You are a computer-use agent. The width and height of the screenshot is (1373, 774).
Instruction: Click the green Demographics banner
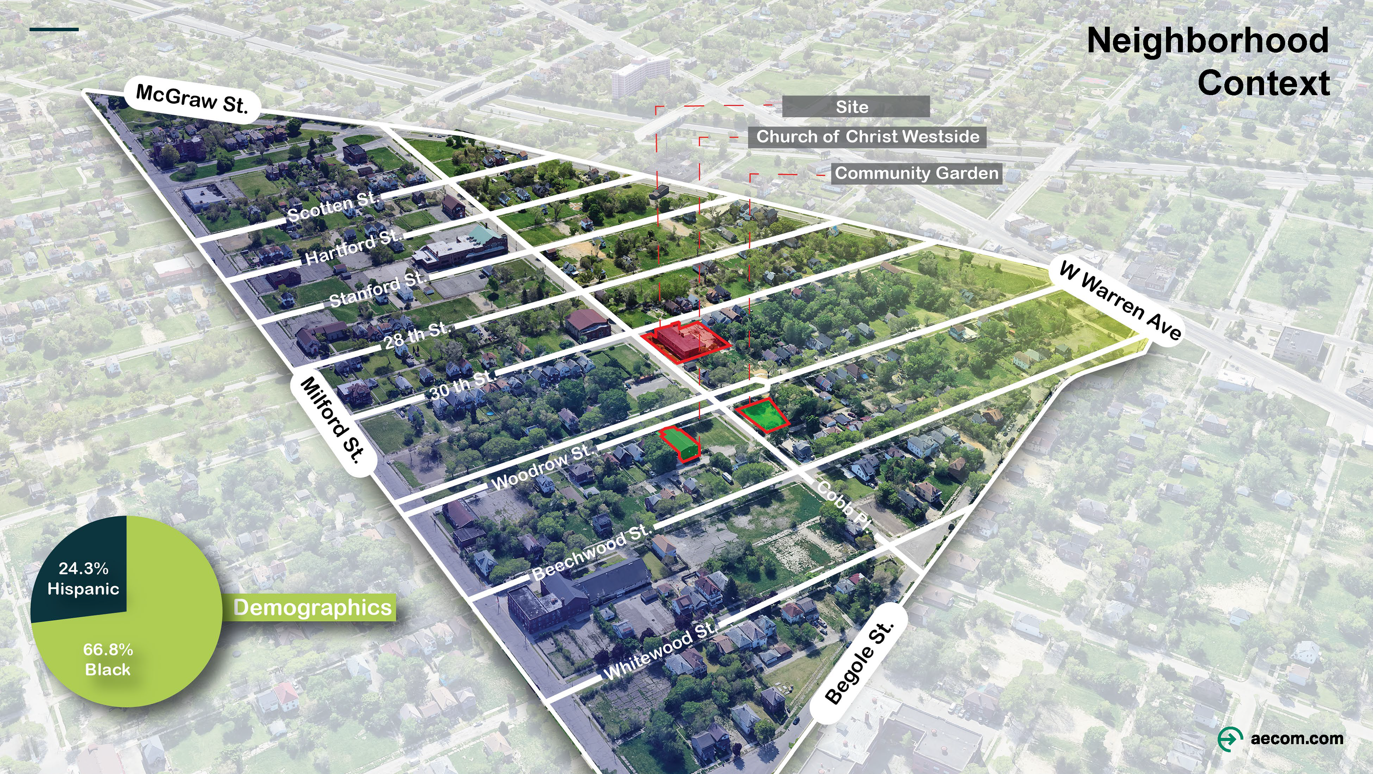point(313,608)
